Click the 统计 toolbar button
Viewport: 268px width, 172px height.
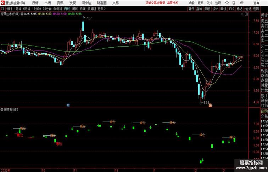coord(215,9)
